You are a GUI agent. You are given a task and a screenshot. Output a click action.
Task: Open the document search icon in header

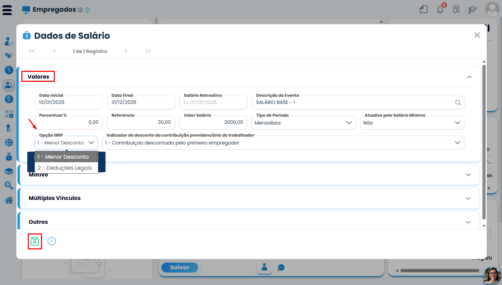(x=456, y=10)
